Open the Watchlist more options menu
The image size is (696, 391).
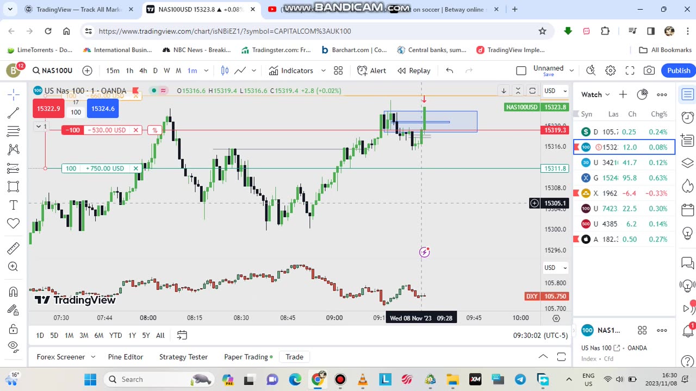662,94
